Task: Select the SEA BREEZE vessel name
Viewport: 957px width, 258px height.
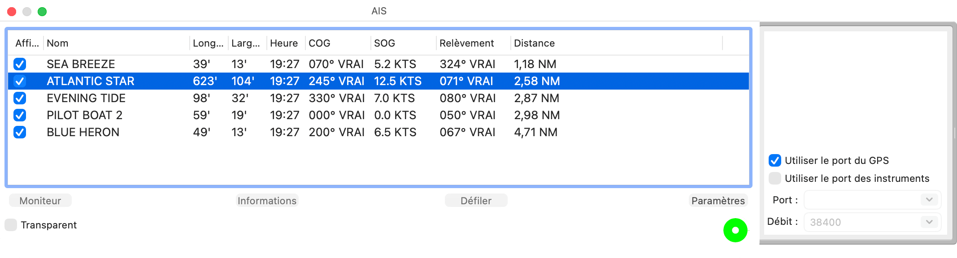Action: point(81,64)
